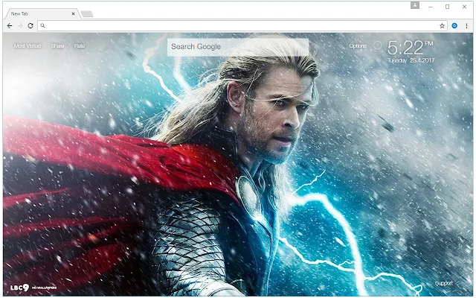Click the Rate link

pos(80,46)
